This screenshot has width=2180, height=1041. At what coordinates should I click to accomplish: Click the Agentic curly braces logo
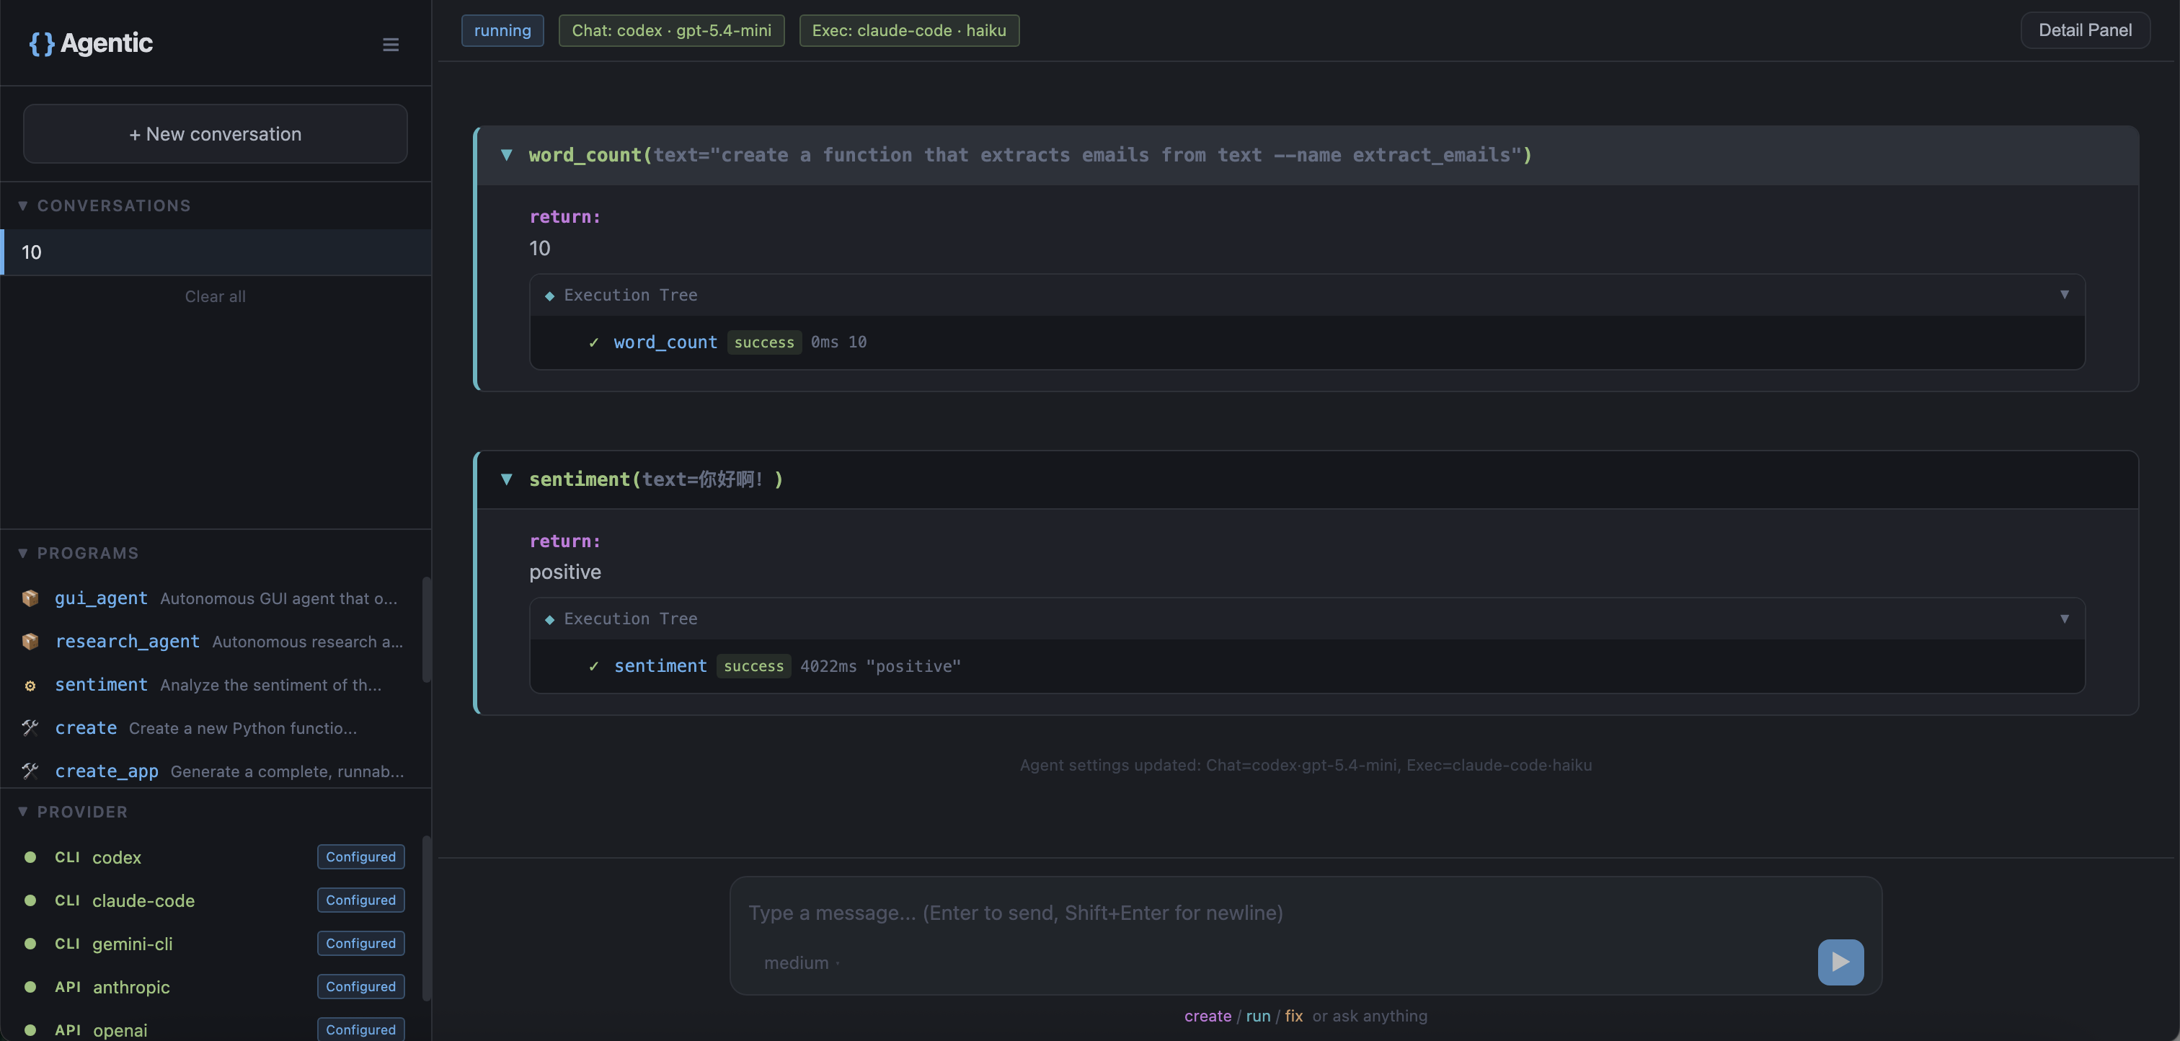(x=42, y=43)
